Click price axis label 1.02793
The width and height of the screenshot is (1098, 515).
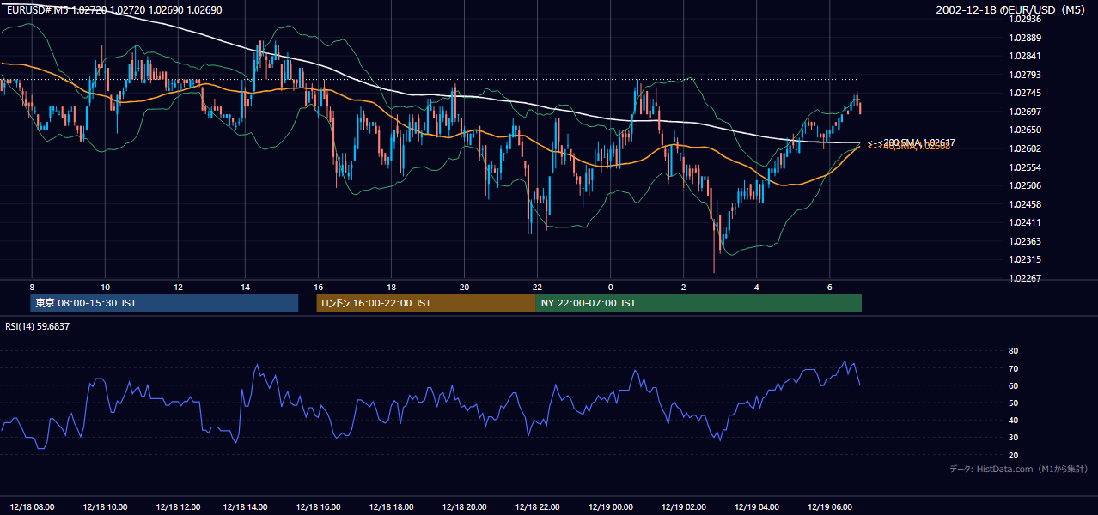coord(1024,75)
